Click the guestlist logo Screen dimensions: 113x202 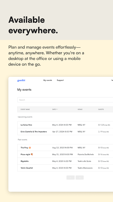21,80
